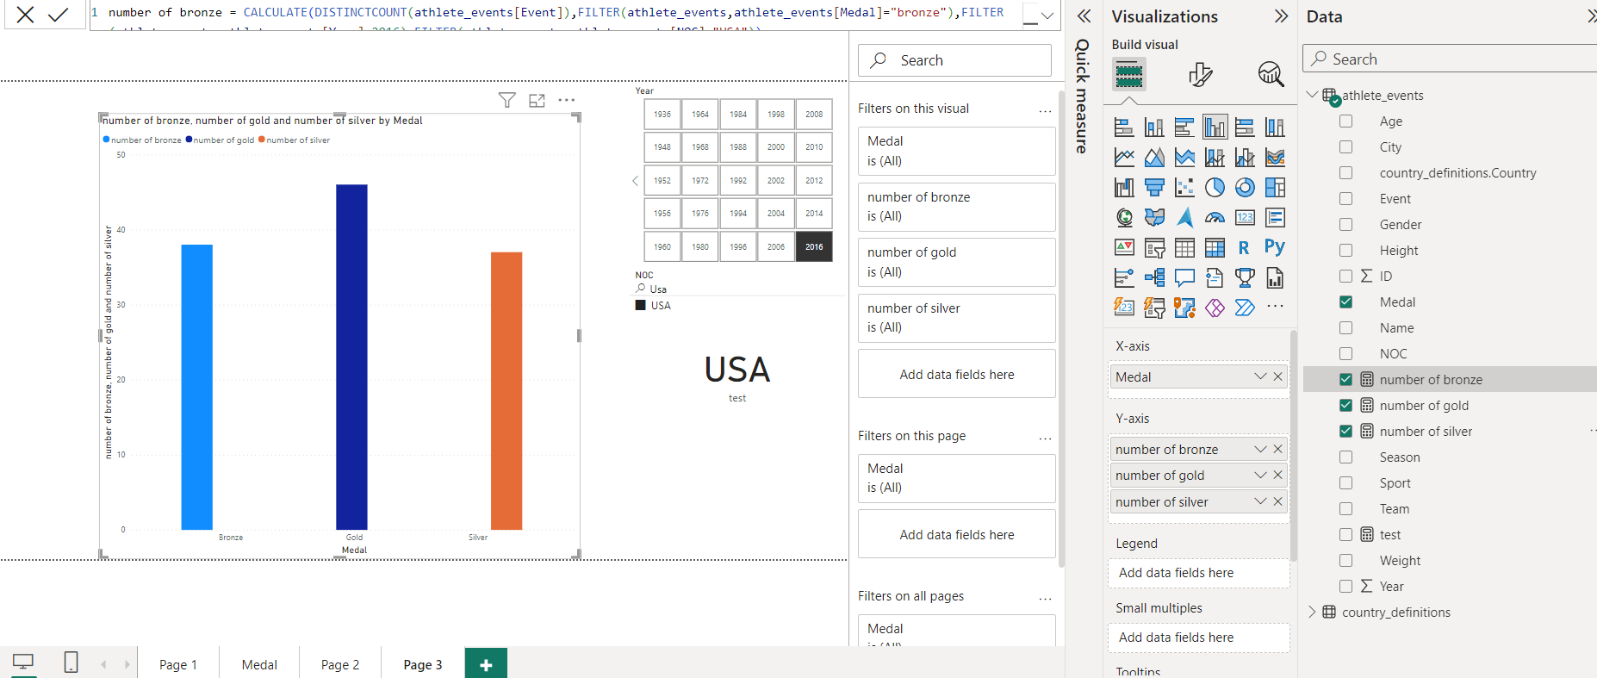This screenshot has height=678, width=1597.
Task: Open the Format visual paintbrush tab
Action: click(1200, 75)
